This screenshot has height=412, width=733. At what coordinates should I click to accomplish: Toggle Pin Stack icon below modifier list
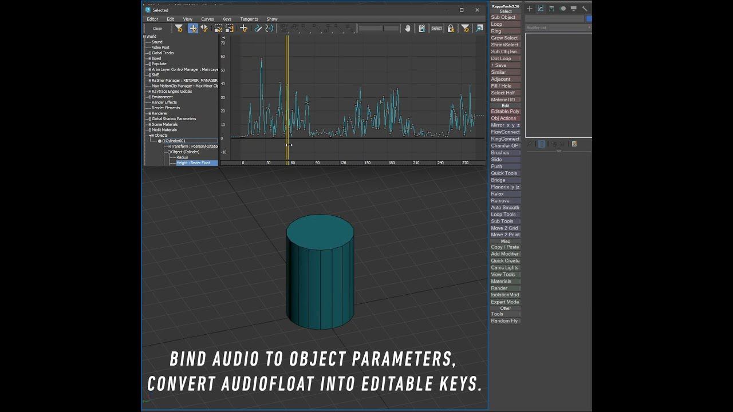pos(530,144)
